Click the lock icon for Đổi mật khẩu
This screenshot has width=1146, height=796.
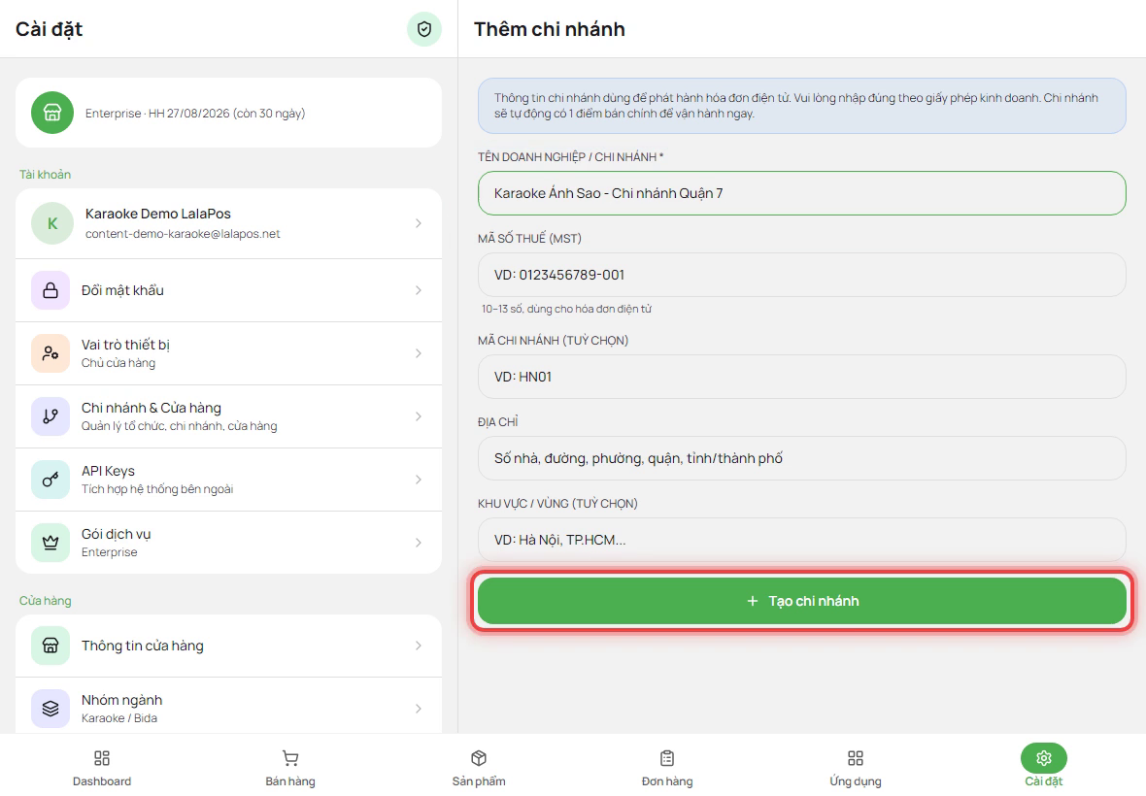pos(51,290)
